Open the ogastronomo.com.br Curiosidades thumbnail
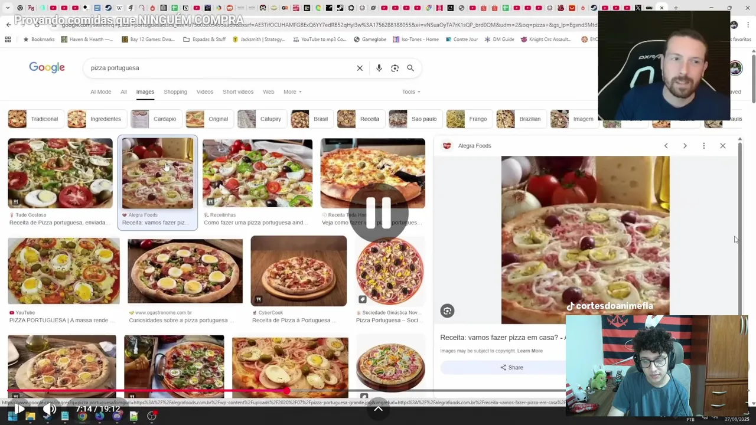756x425 pixels. 185,271
